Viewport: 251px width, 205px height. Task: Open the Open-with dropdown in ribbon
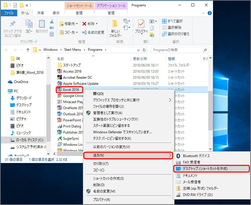pyautogui.click(x=153, y=21)
